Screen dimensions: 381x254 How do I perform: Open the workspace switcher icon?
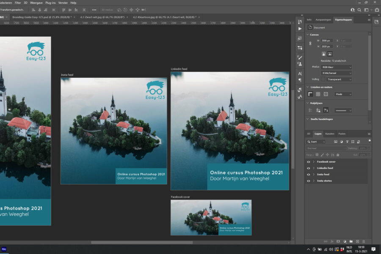[x=367, y=10]
